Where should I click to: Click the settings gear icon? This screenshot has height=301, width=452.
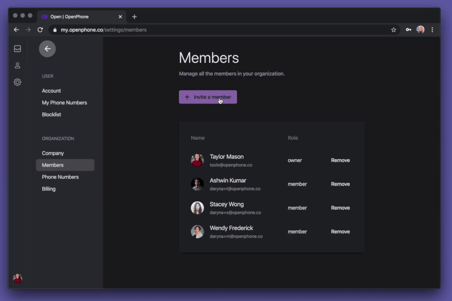coord(18,82)
